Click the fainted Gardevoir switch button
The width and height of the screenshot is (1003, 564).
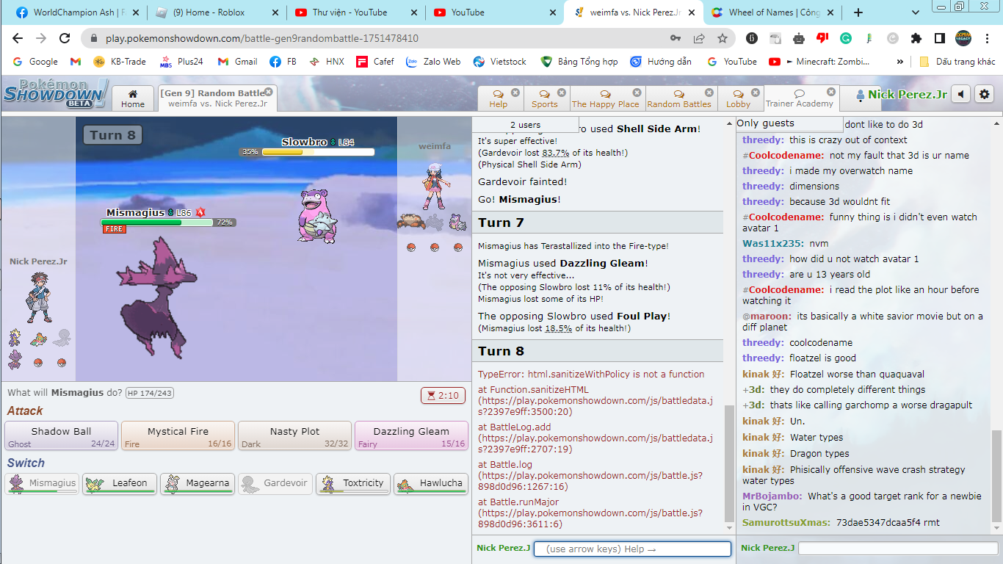coord(275,483)
